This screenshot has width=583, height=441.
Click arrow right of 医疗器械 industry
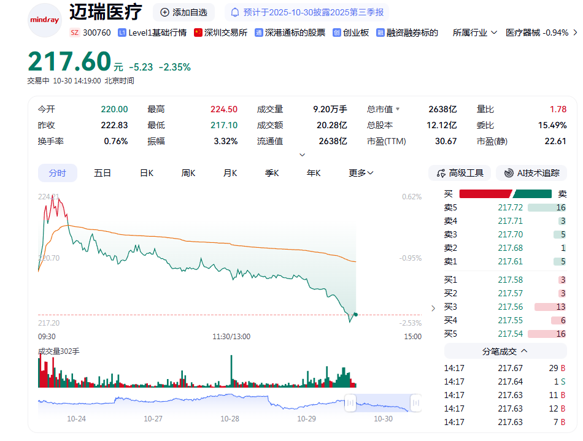click(575, 33)
